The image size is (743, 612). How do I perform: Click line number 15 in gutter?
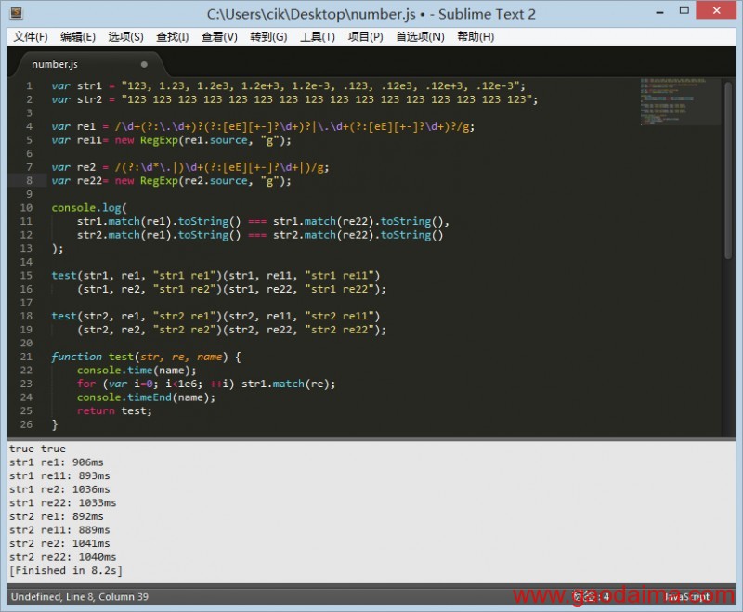coord(26,275)
